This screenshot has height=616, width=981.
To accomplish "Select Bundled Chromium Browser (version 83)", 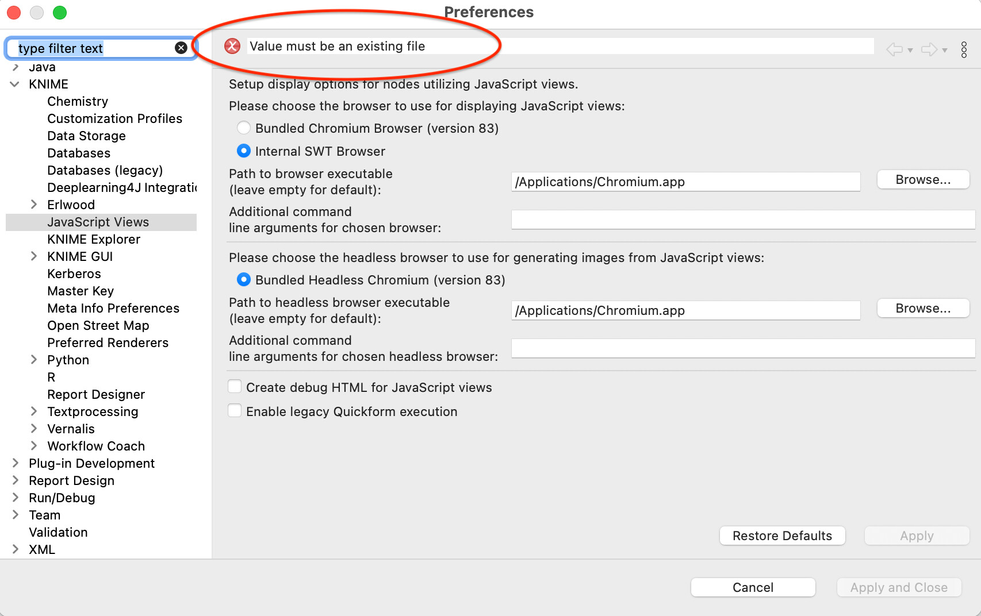I will point(244,128).
